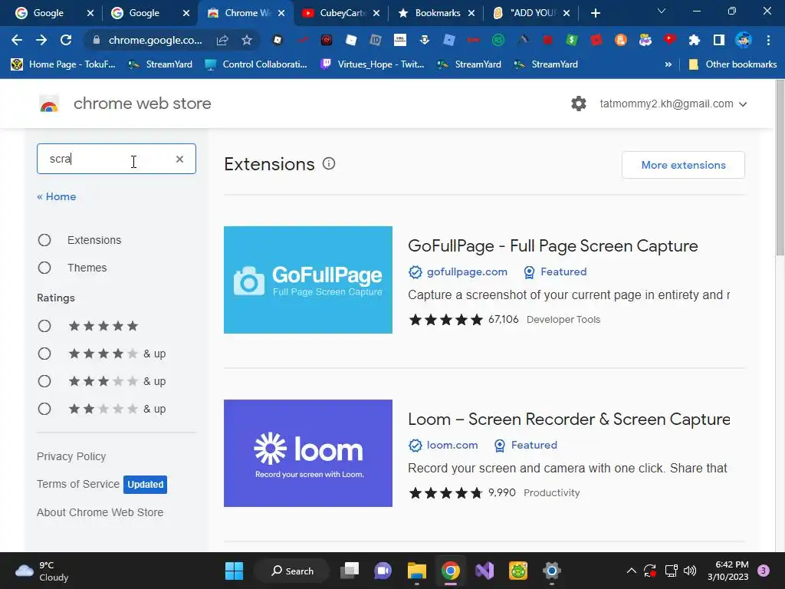Open the Chrome three-dot menu
The height and width of the screenshot is (589, 785).
(x=768, y=40)
